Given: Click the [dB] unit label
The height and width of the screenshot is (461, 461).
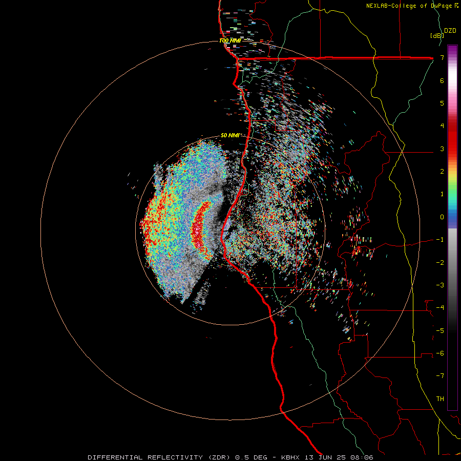Looking at the screenshot, I should click(437, 36).
